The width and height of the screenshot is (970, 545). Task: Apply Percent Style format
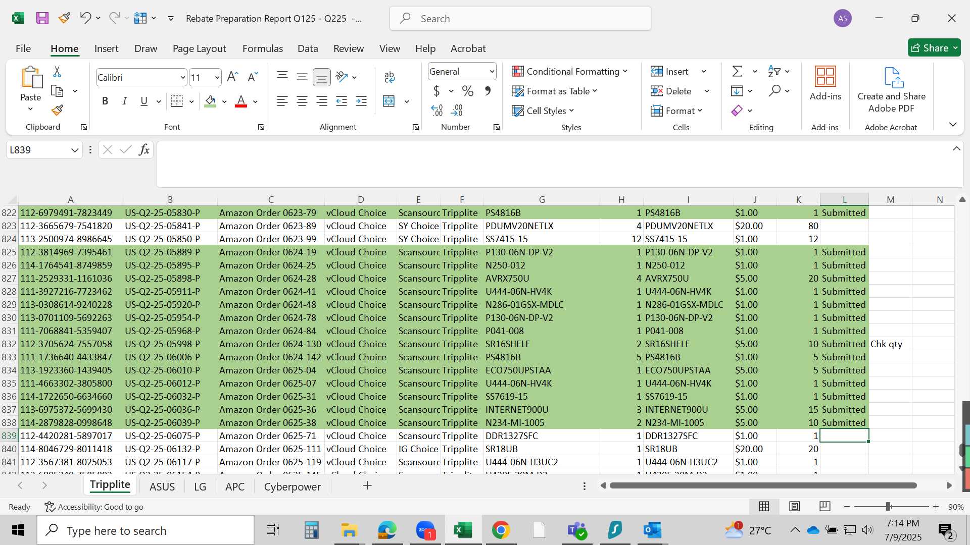(x=468, y=91)
